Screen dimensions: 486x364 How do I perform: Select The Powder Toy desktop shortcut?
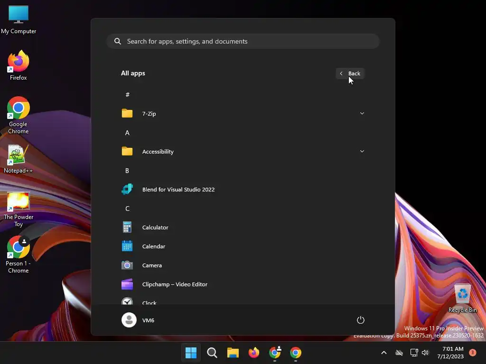pos(19,209)
